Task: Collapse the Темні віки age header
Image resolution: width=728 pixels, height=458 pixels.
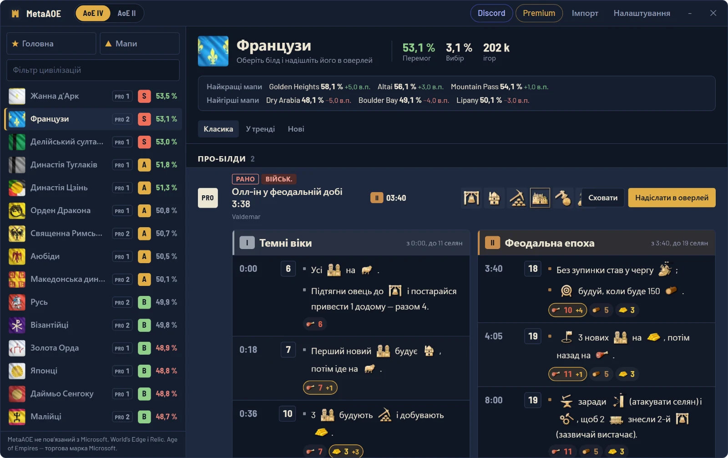Action: pos(351,243)
